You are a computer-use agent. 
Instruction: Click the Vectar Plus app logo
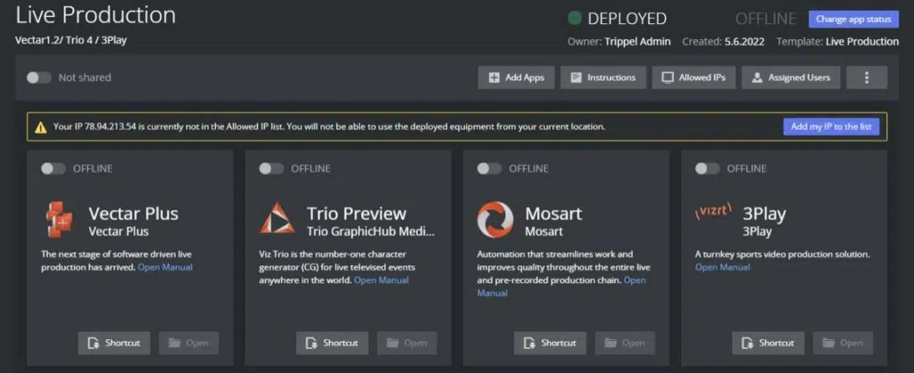(60, 220)
